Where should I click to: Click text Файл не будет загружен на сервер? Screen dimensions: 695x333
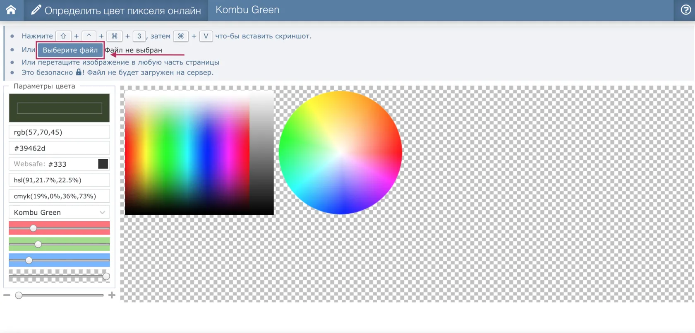click(151, 72)
